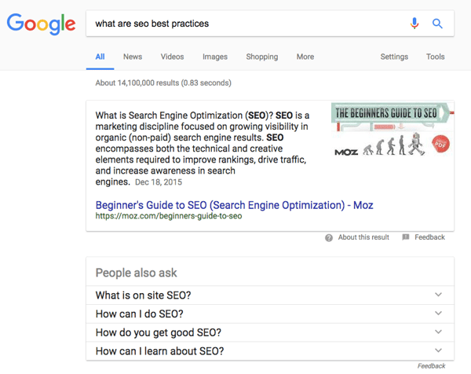This screenshot has width=471, height=374.
Task: Open the Images results tab
Action: 215,57
